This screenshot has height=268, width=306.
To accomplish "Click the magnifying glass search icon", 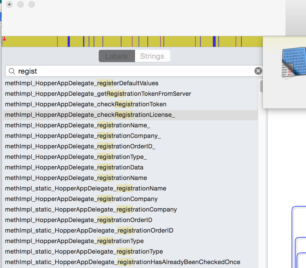I will coord(12,71).
